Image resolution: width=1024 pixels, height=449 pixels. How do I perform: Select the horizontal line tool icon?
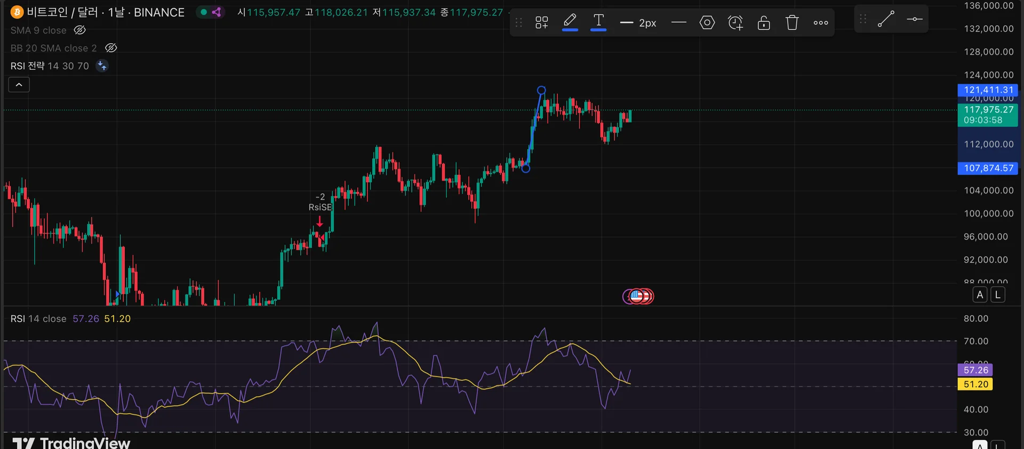pyautogui.click(x=914, y=19)
